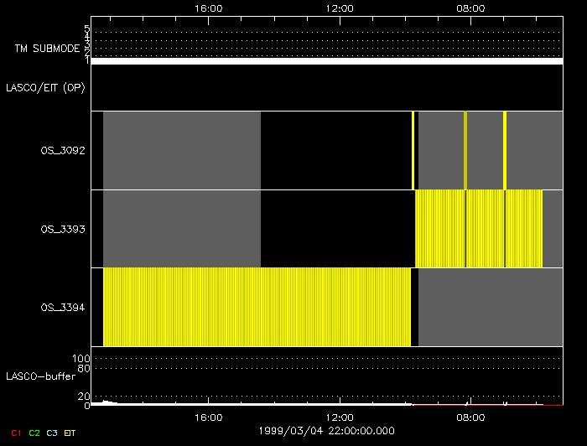The width and height of the screenshot is (587, 446).
Task: Click the 08:00 tick label on top axis
Action: pyautogui.click(x=470, y=8)
